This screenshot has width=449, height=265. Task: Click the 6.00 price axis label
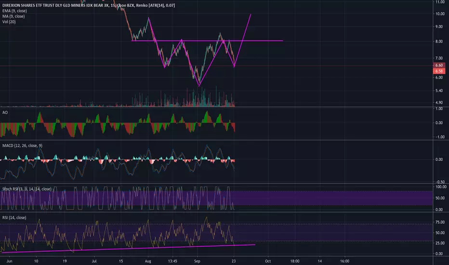[439, 78]
